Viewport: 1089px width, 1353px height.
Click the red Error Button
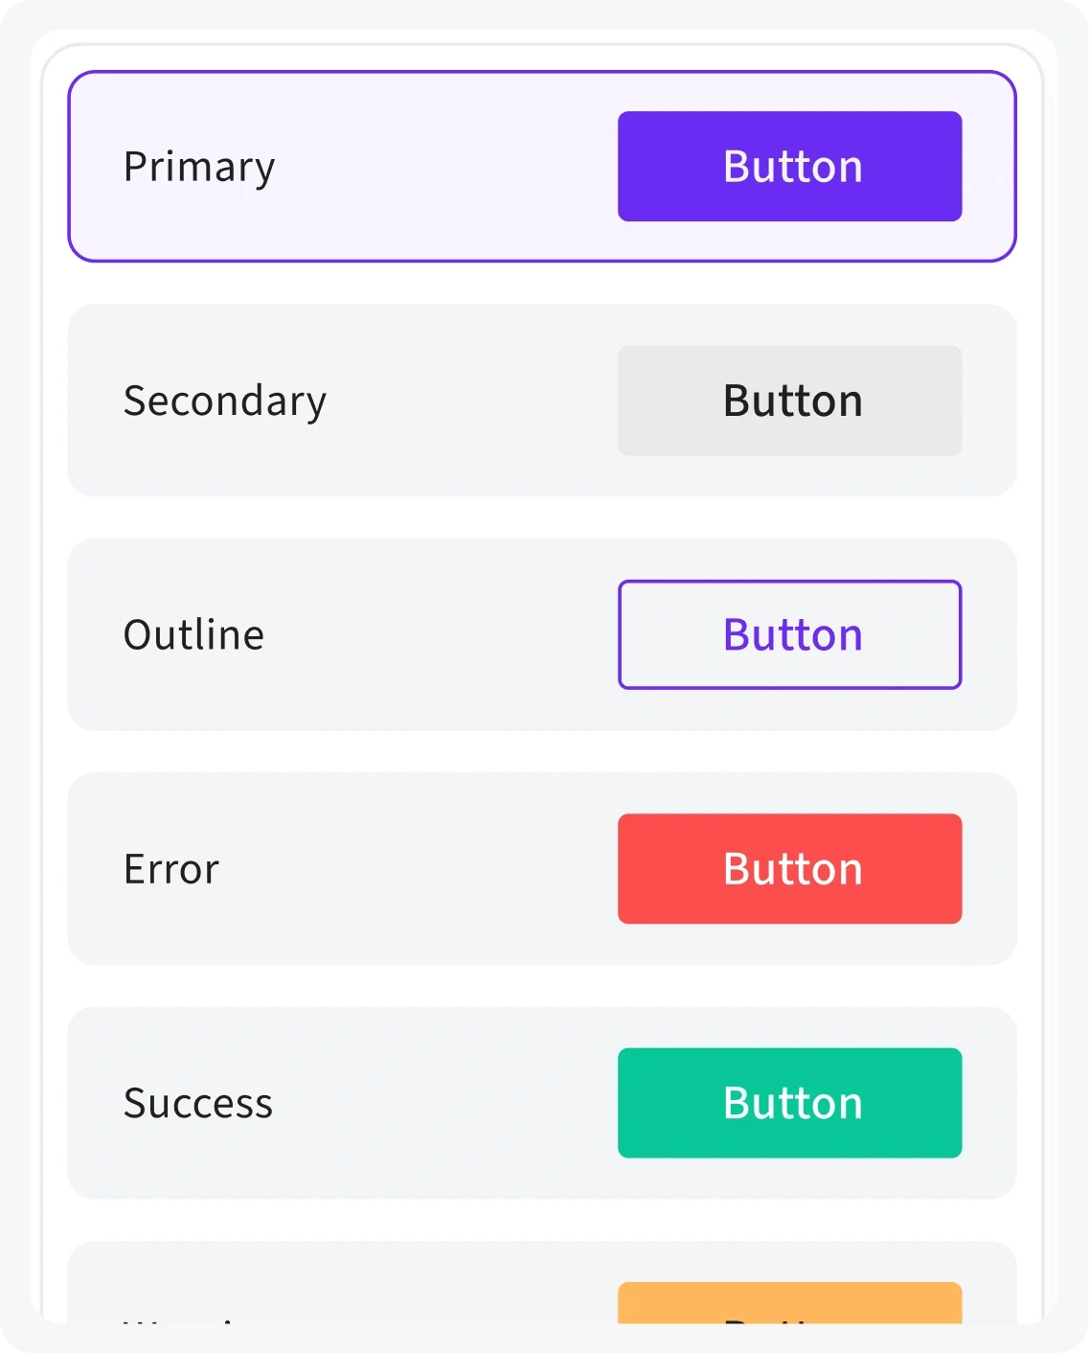(x=790, y=869)
